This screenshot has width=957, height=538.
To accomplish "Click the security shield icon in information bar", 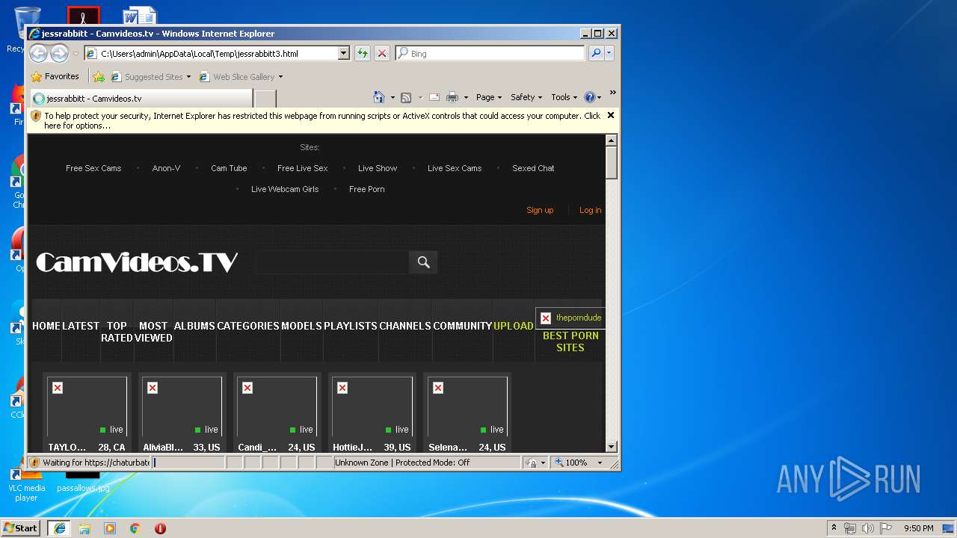I will click(x=36, y=116).
